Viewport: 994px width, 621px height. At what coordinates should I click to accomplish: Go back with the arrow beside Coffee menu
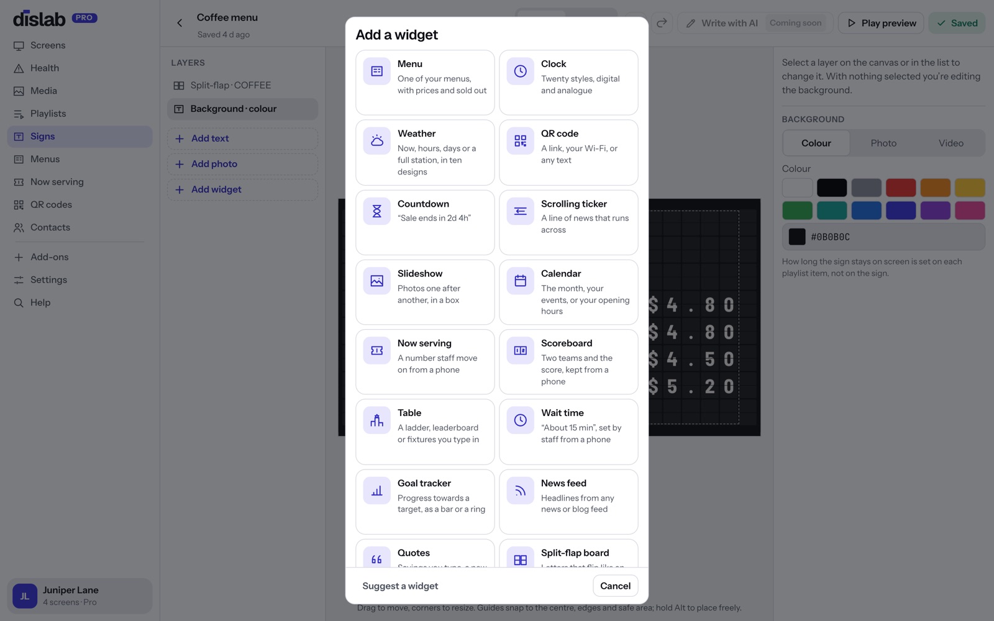[x=180, y=23]
